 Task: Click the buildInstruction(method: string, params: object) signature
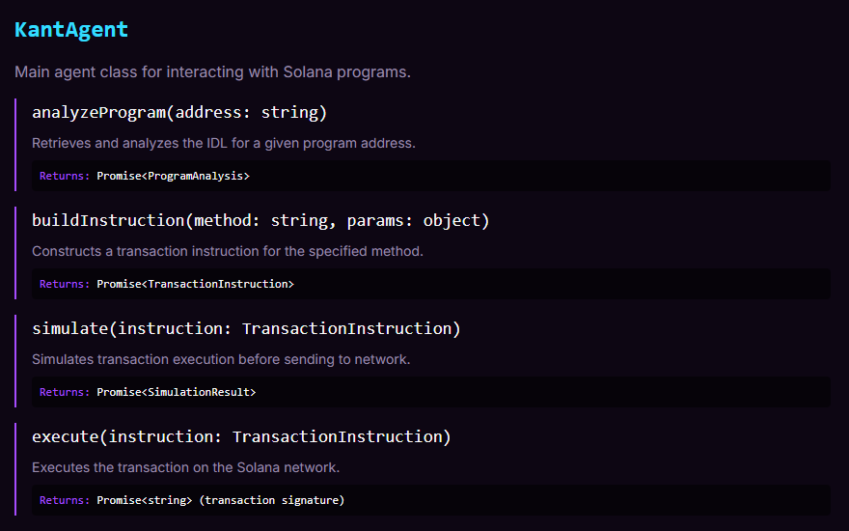(260, 220)
